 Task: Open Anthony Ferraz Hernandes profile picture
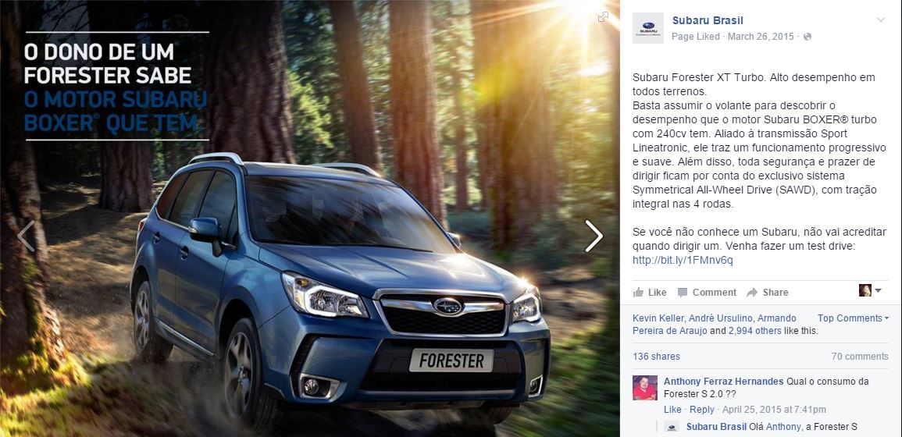click(645, 388)
